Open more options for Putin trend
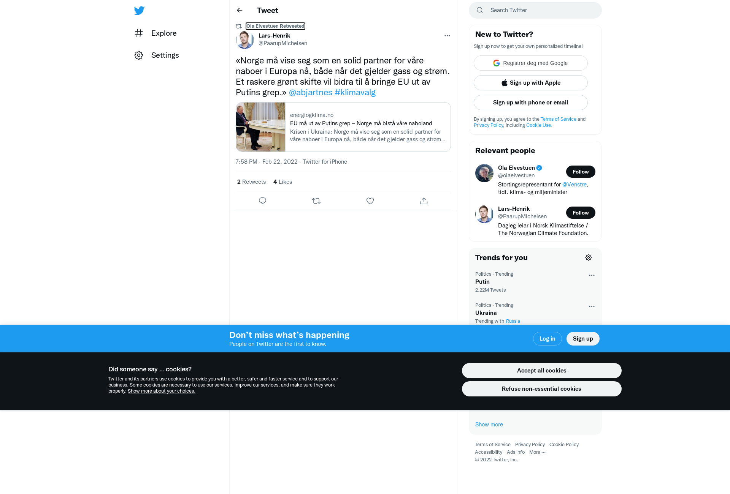The height and width of the screenshot is (494, 730). (x=592, y=275)
